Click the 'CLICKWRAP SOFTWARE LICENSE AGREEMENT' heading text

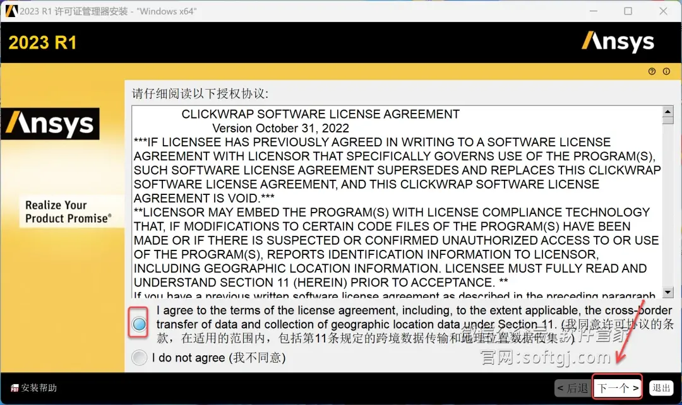[x=321, y=114]
